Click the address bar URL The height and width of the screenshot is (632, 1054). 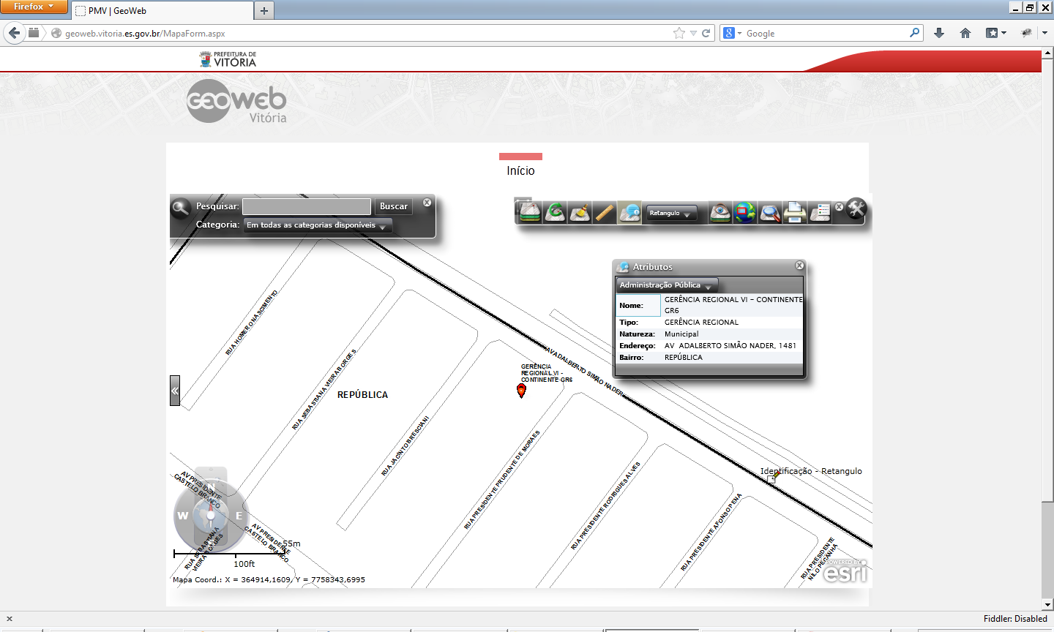145,34
